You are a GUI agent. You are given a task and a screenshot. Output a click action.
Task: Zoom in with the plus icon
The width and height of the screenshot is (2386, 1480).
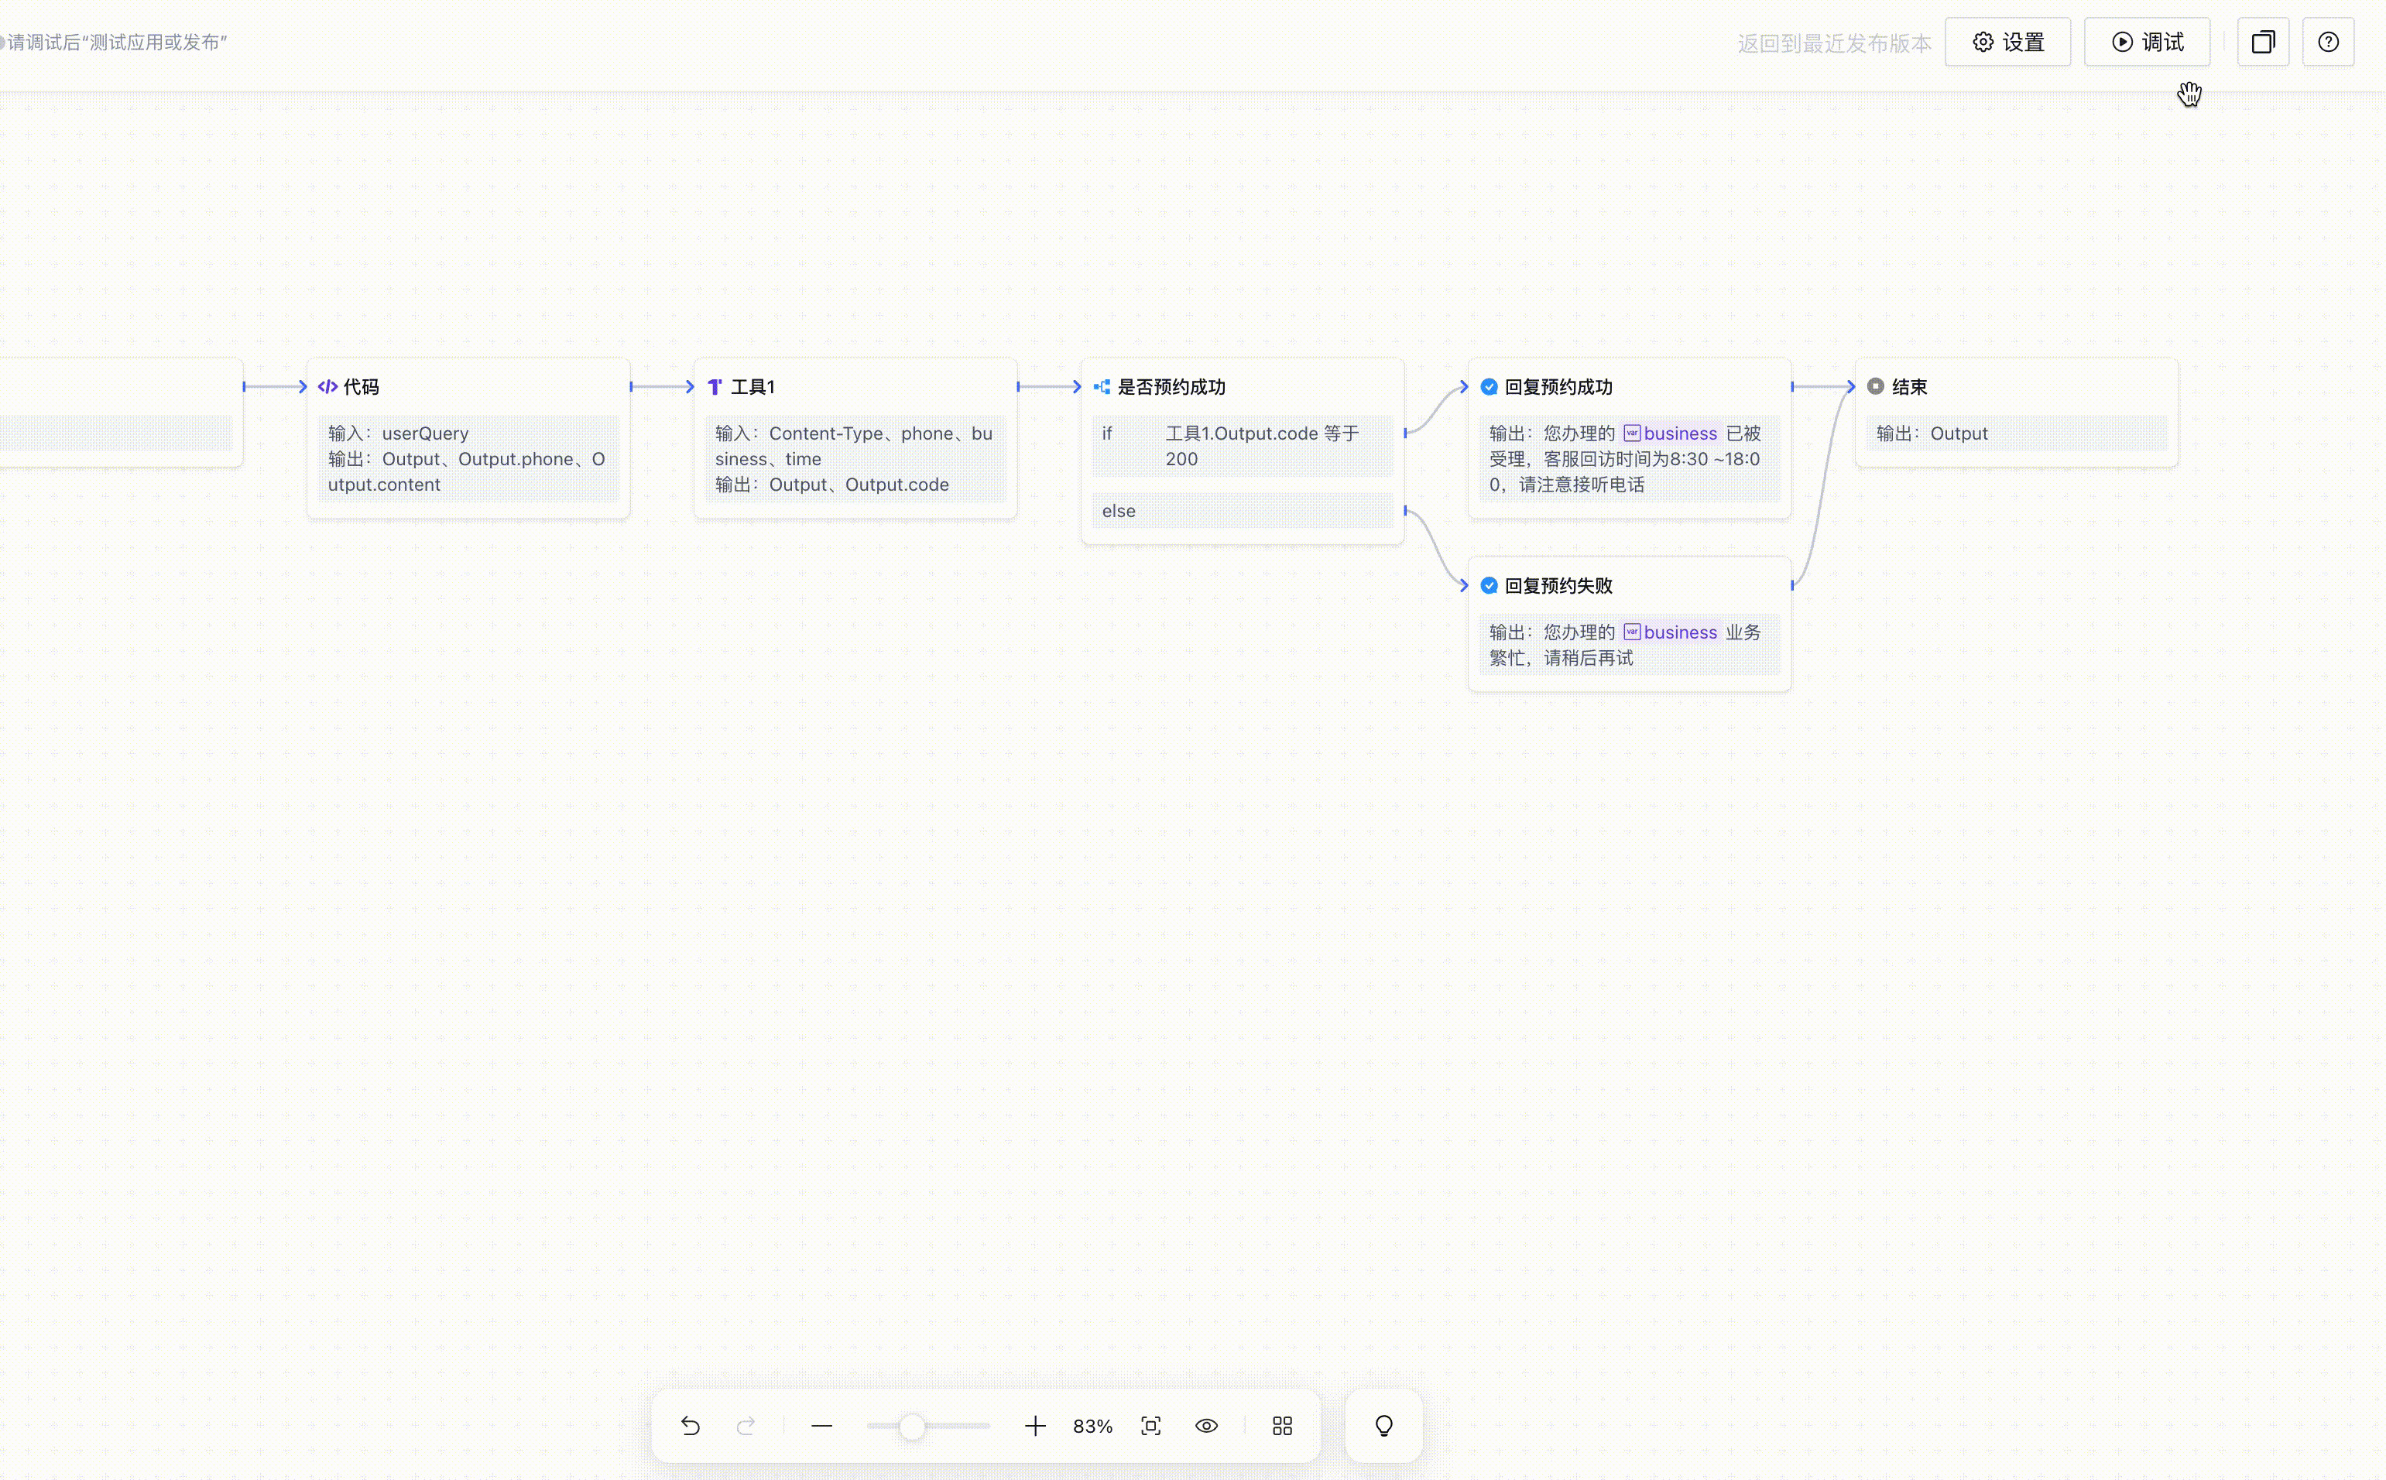1034,1426
